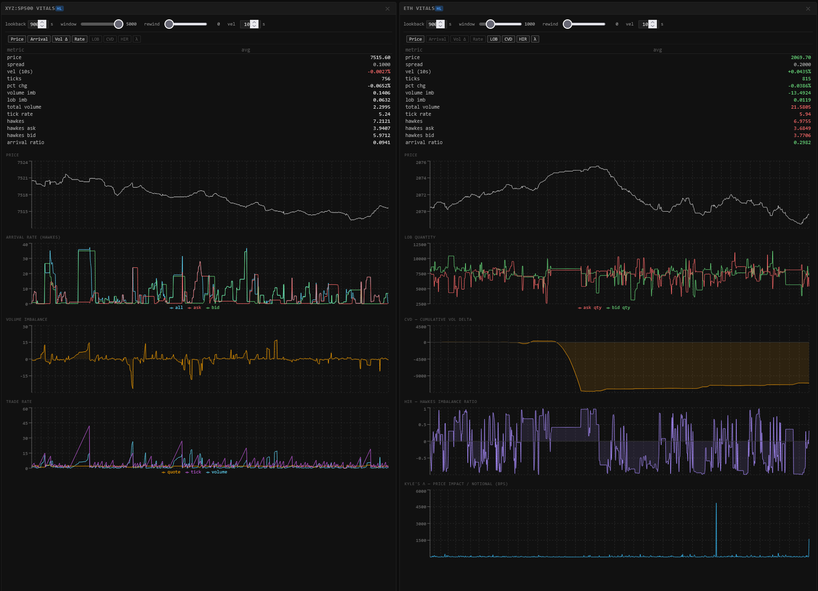This screenshot has width=818, height=591.
Task: Enable the Arrival chart in the ETH panel
Action: tap(438, 39)
